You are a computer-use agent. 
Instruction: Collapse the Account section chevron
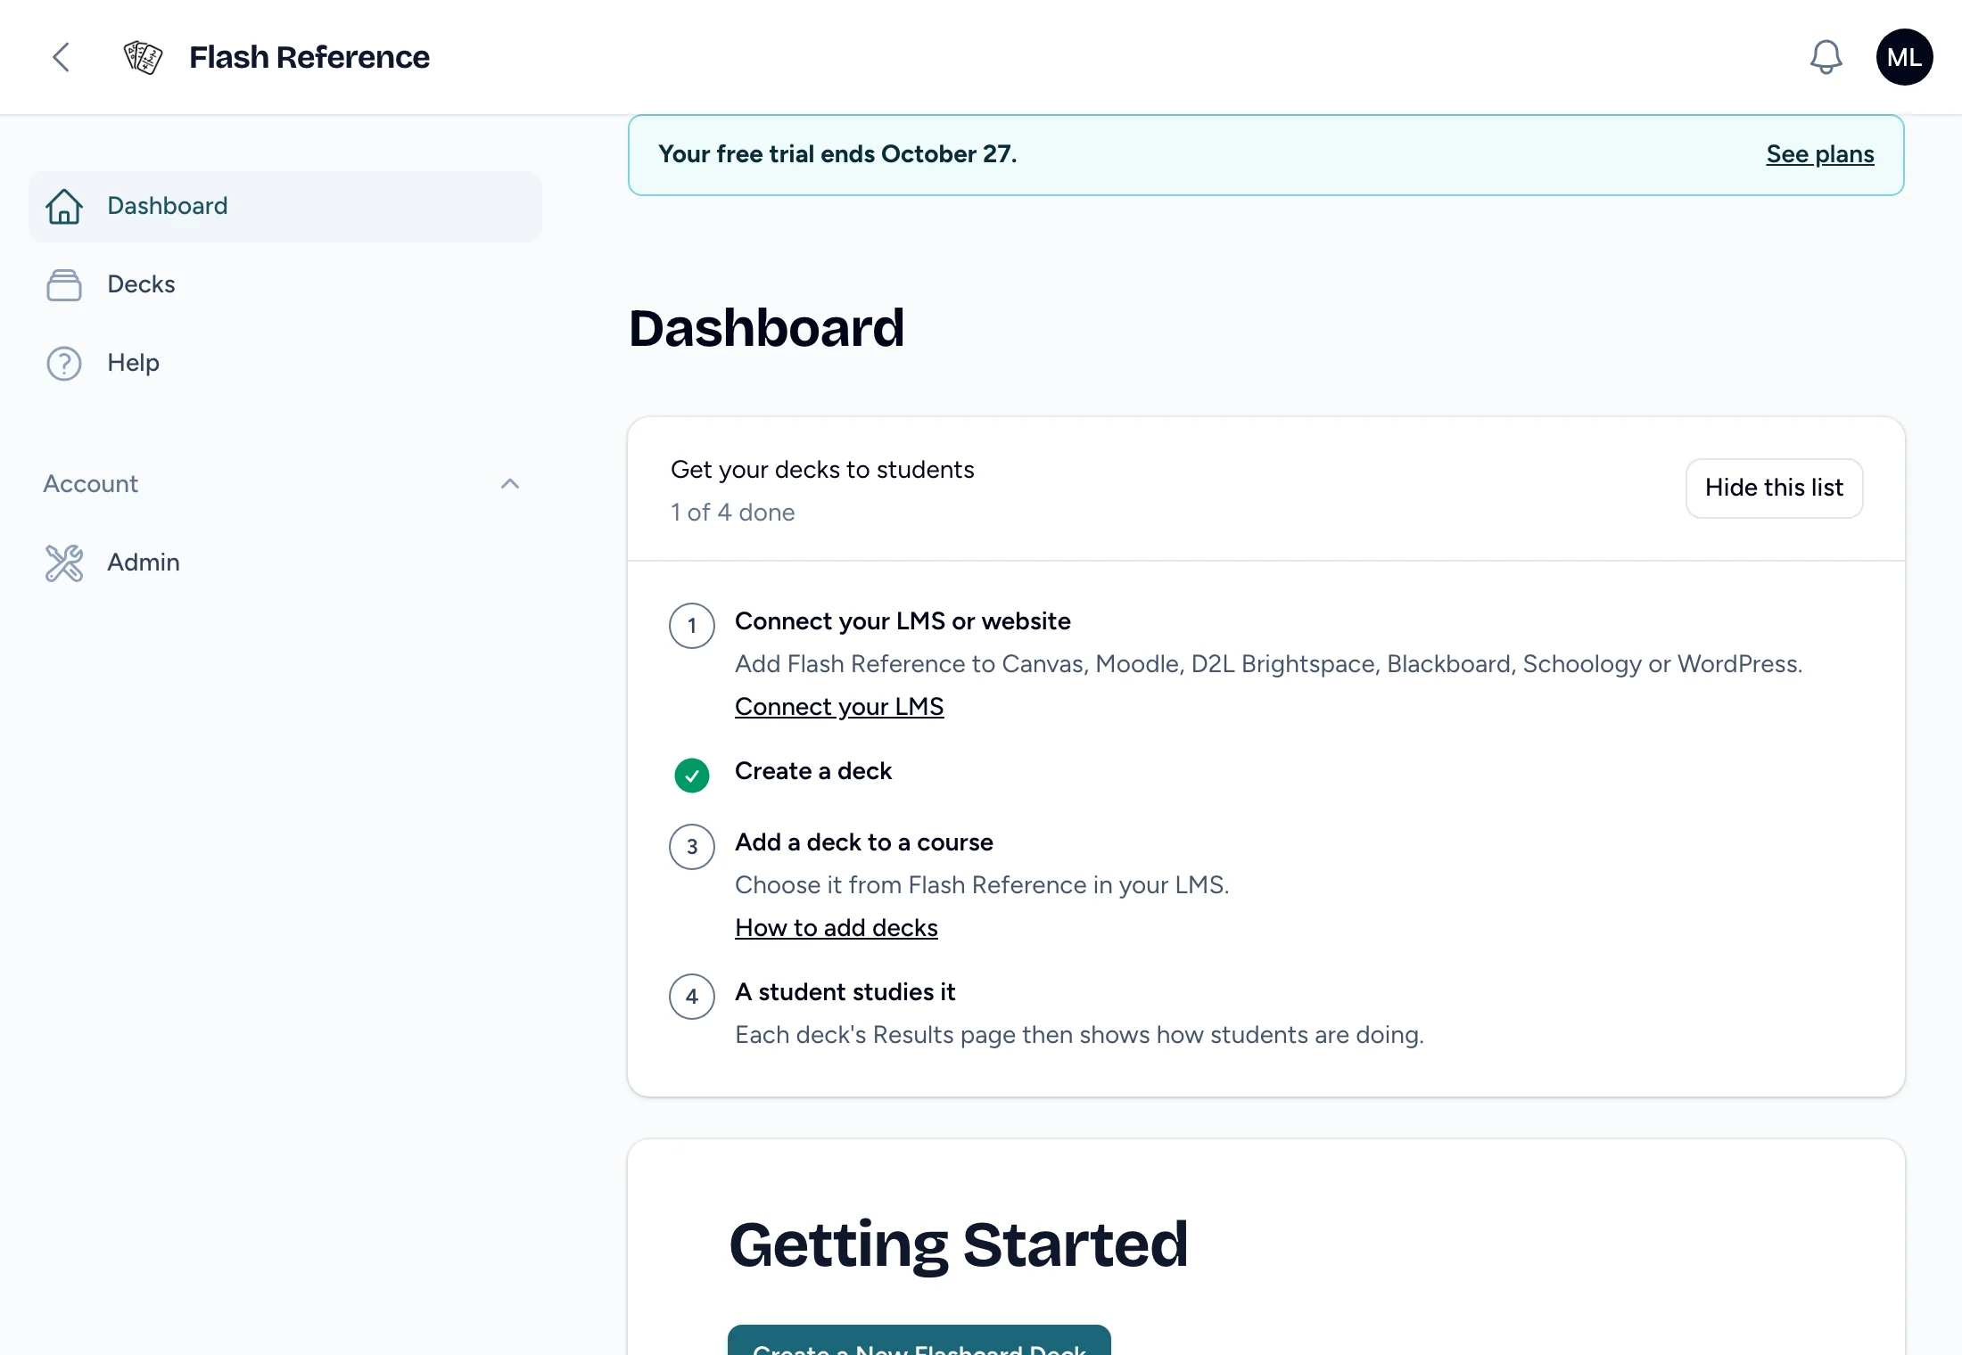pos(510,484)
